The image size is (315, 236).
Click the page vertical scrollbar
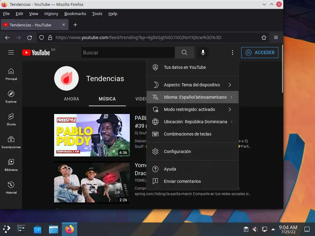click(282, 69)
